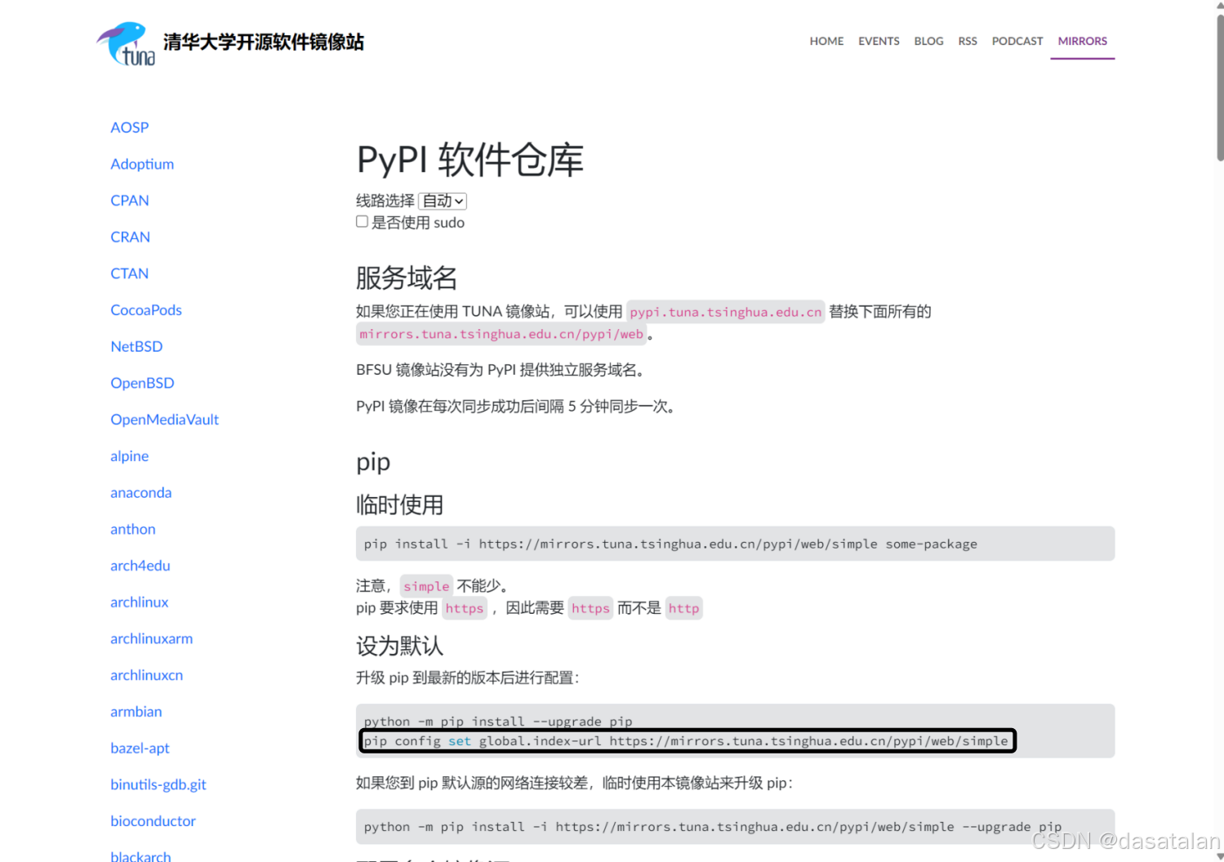Click the 服务域名 section heading
The height and width of the screenshot is (862, 1224).
(407, 278)
